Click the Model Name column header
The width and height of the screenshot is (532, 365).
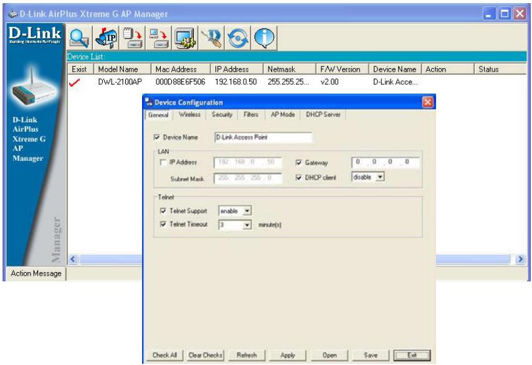[122, 69]
